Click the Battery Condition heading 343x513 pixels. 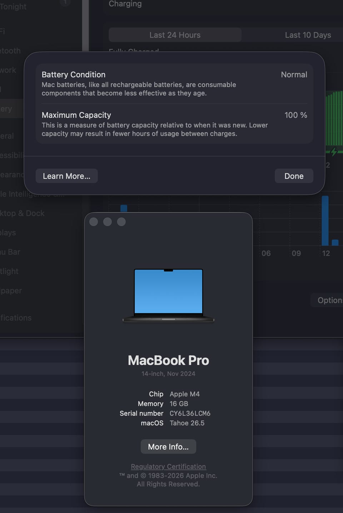pos(74,75)
